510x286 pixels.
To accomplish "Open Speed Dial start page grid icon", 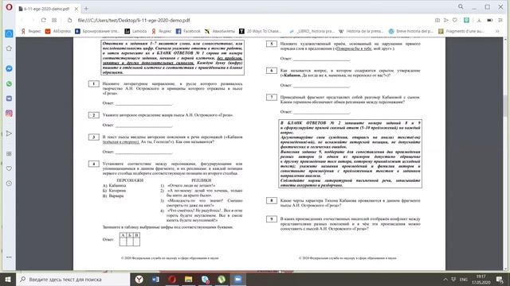I will (54, 20).
